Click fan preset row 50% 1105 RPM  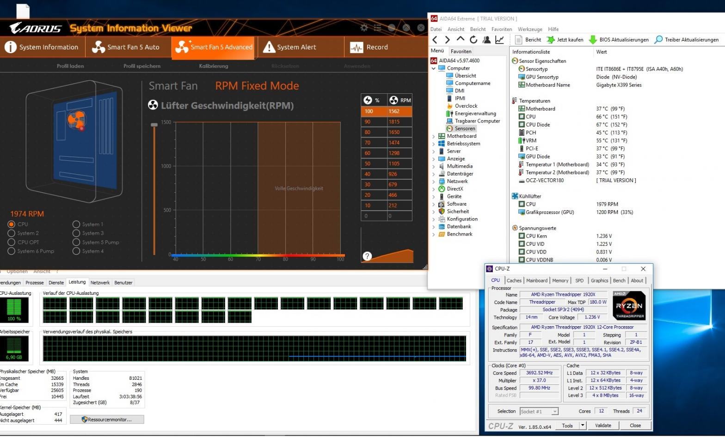(x=387, y=164)
